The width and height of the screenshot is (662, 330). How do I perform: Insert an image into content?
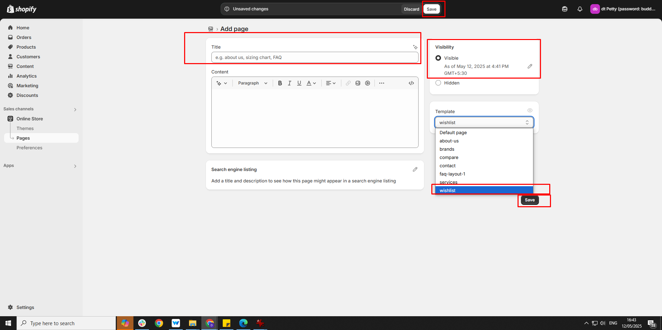click(358, 83)
